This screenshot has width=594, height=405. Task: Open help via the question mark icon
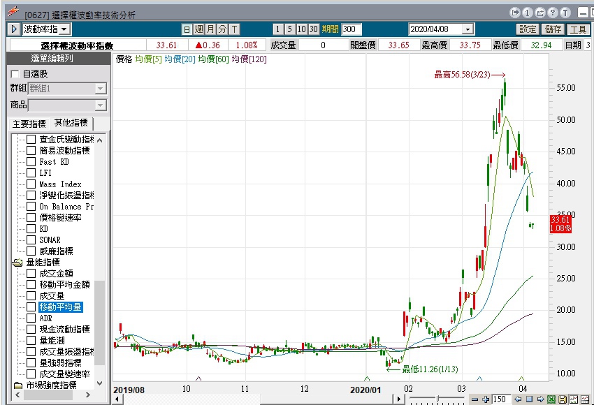coord(553,13)
